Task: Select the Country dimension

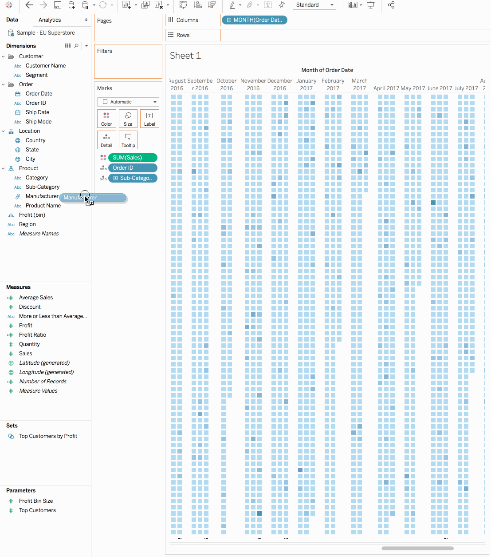Action: tap(35, 140)
